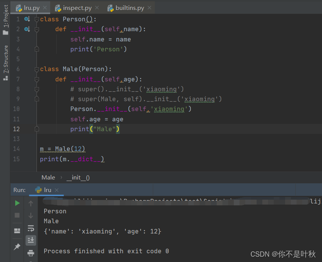Click the restore layout icon in Run panel
The width and height of the screenshot is (322, 262).
point(17,231)
